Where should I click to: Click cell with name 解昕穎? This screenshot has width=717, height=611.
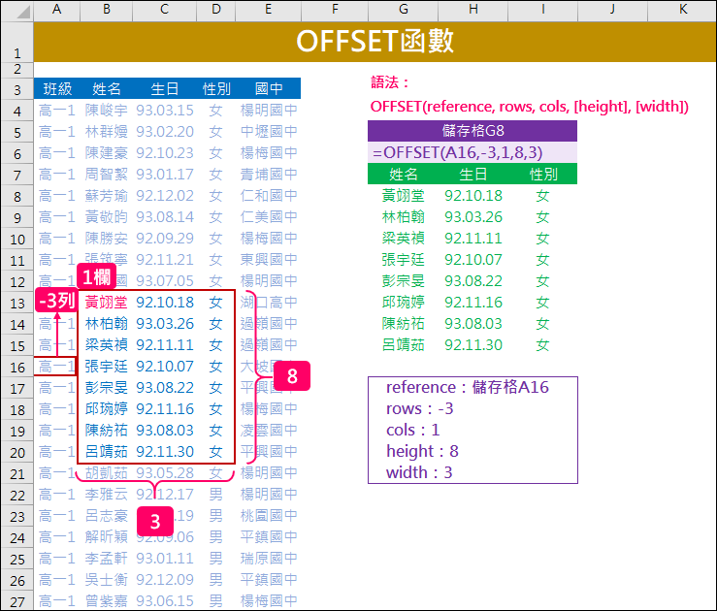pos(107,537)
